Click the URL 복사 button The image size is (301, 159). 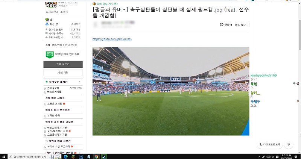(240, 25)
